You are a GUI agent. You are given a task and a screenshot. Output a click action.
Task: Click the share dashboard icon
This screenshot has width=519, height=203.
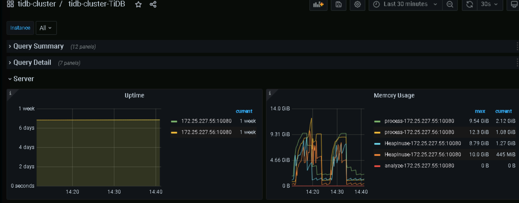tap(153, 4)
